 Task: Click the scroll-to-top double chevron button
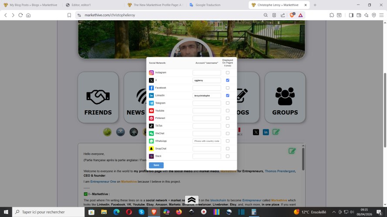(x=192, y=200)
